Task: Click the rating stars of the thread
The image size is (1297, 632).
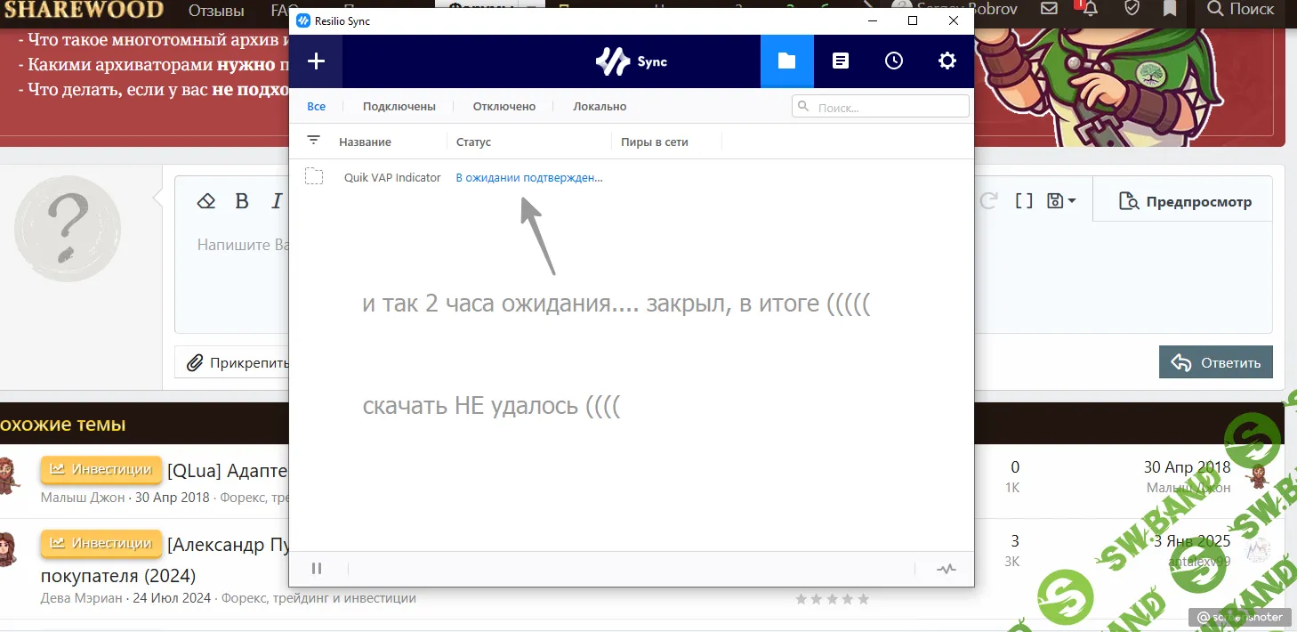Action: pyautogui.click(x=832, y=599)
